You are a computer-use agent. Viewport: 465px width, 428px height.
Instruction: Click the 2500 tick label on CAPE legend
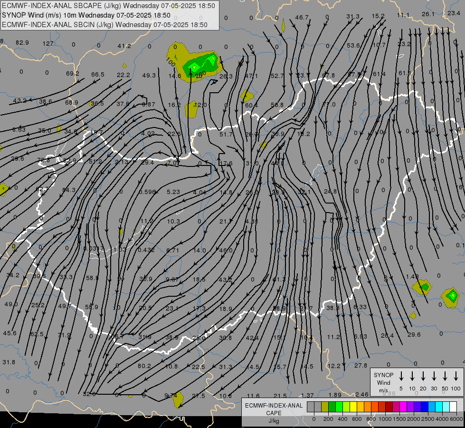tap(428, 419)
